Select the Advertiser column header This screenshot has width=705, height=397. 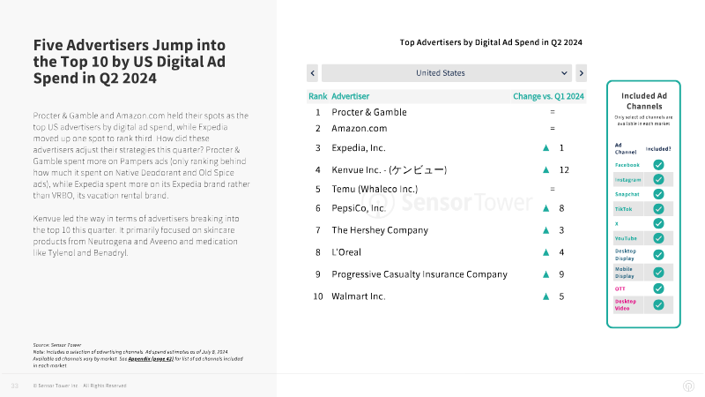[x=350, y=96]
